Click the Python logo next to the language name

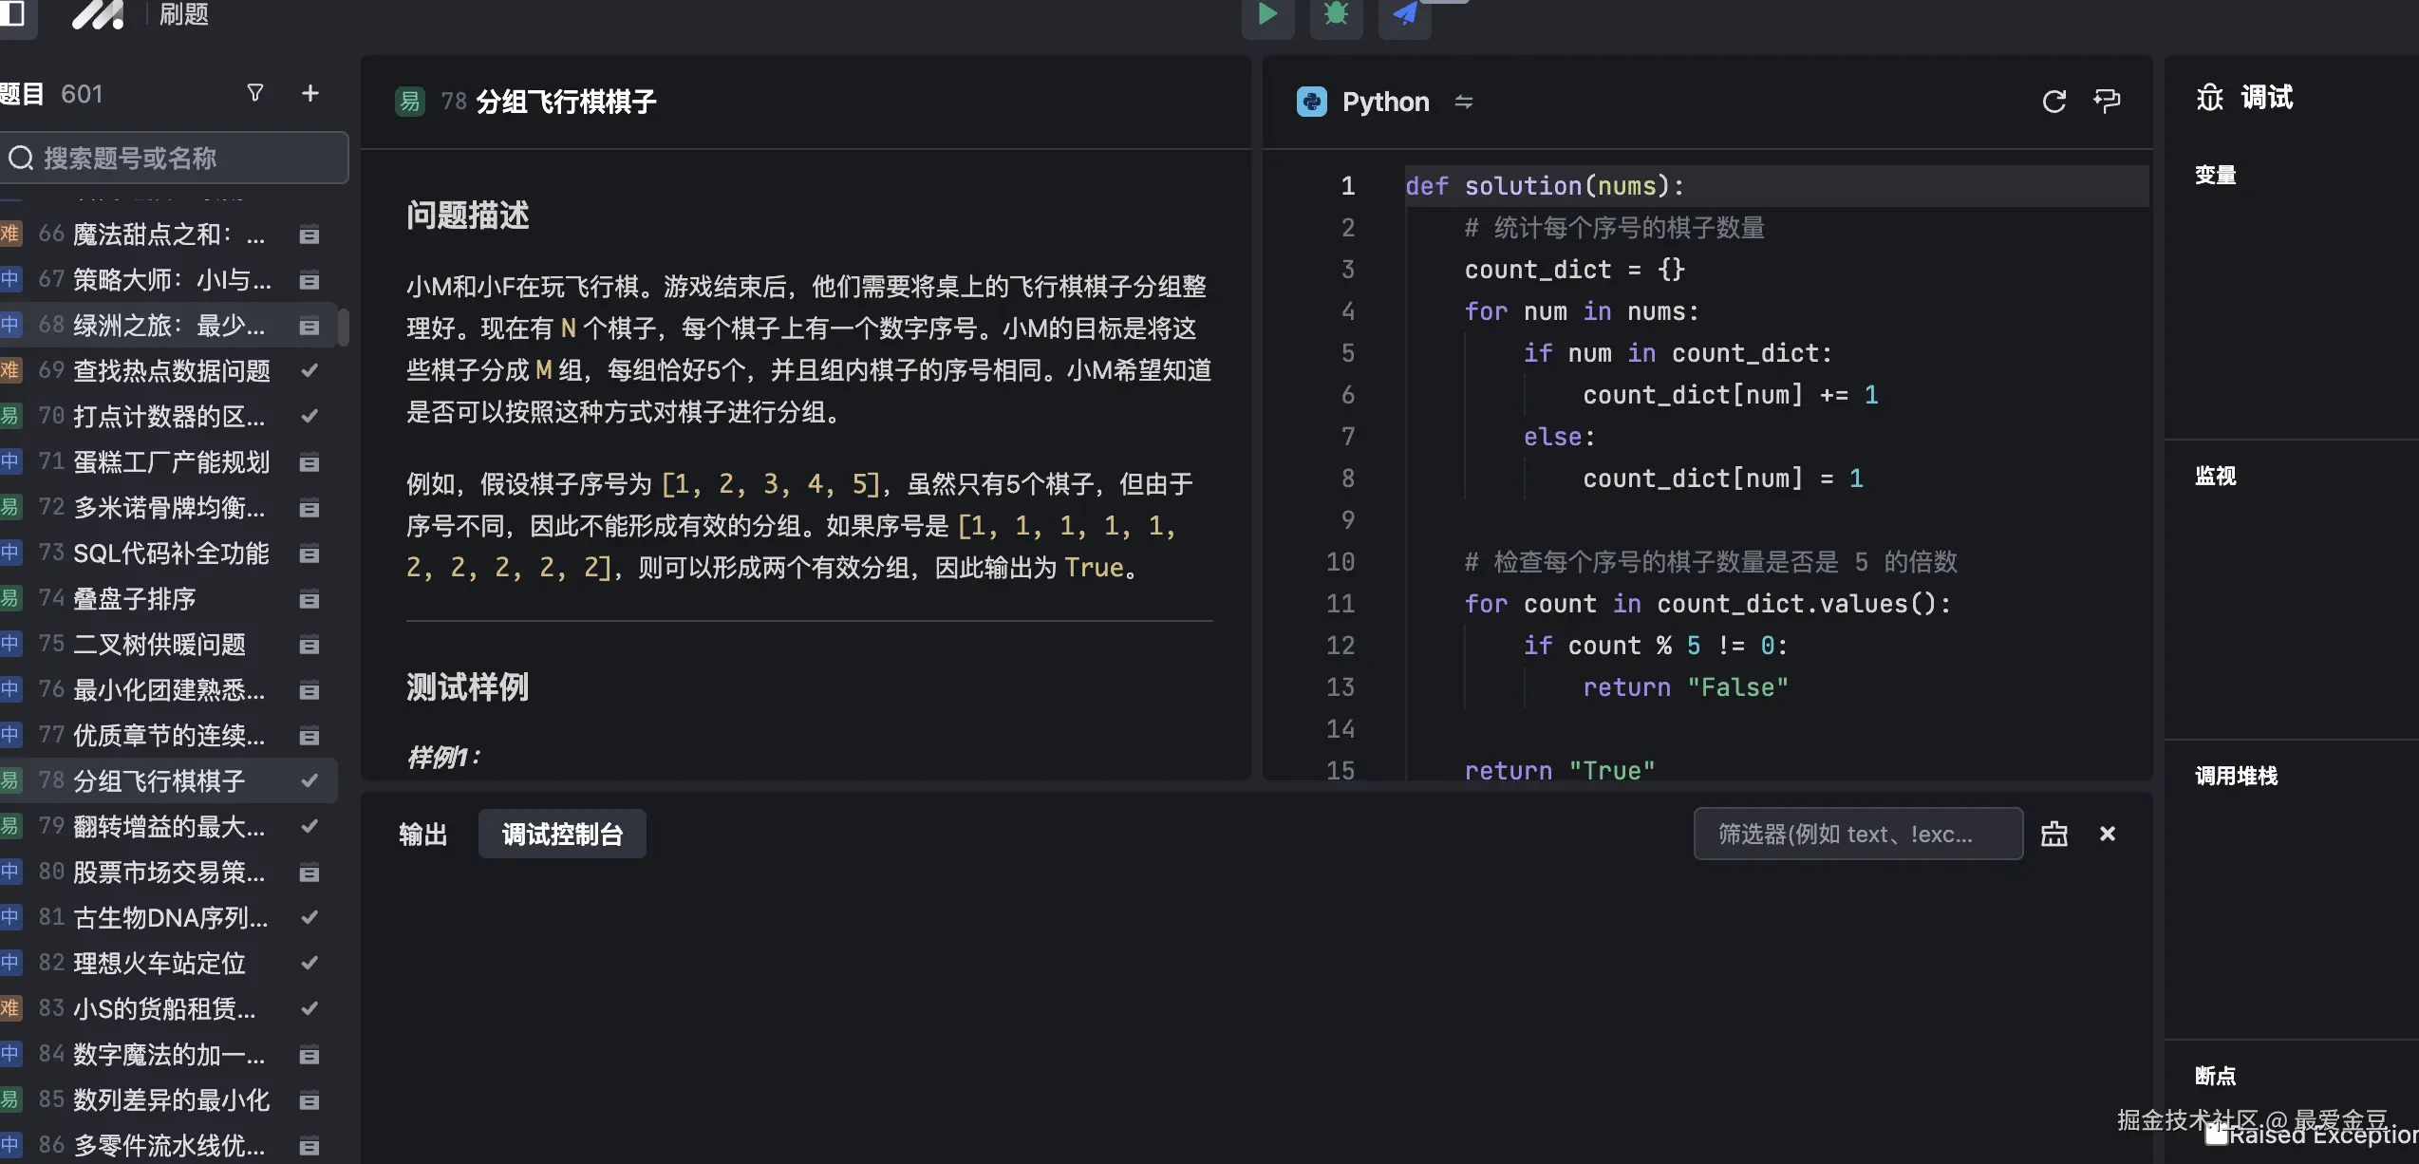point(1312,102)
